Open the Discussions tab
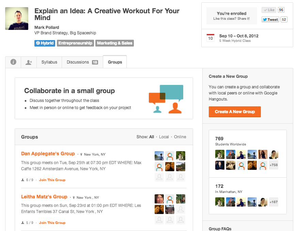The image size is (298, 231). [x=82, y=62]
